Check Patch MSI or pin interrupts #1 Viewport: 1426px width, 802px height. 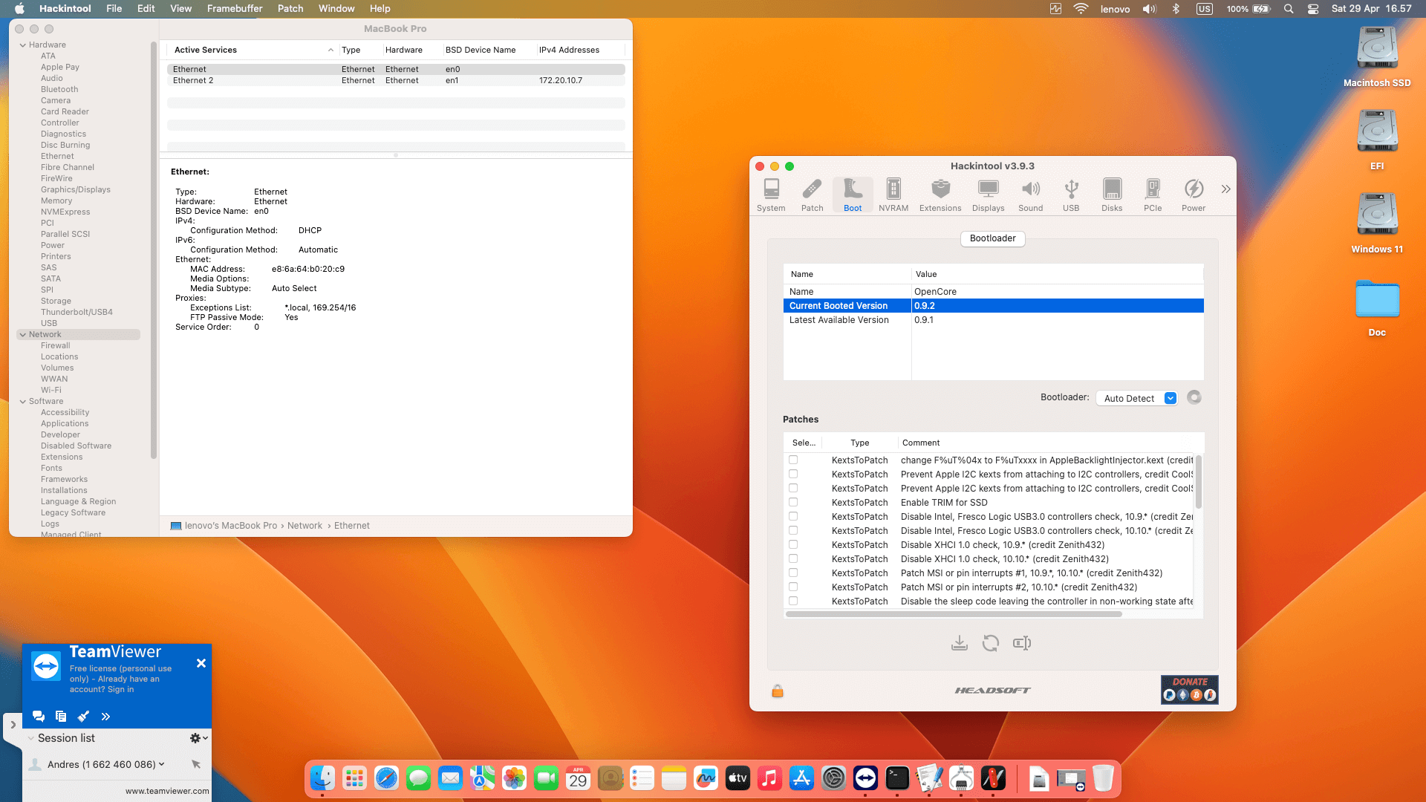(x=793, y=573)
